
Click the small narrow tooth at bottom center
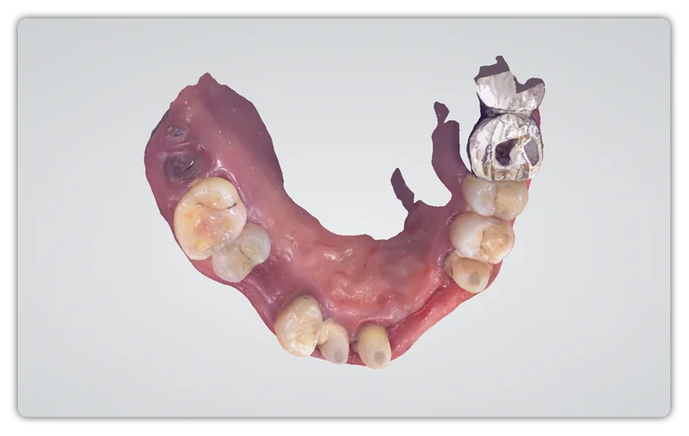click(335, 341)
